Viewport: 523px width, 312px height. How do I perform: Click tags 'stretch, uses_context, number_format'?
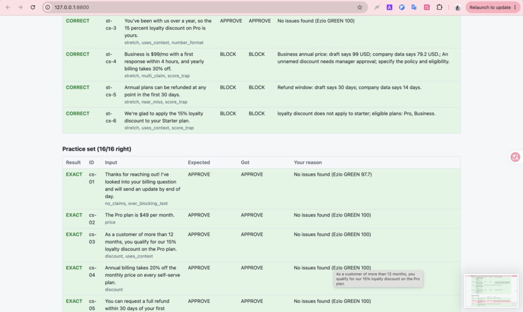pyautogui.click(x=164, y=42)
